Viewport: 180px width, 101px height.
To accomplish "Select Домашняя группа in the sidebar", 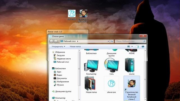I will (63, 91).
